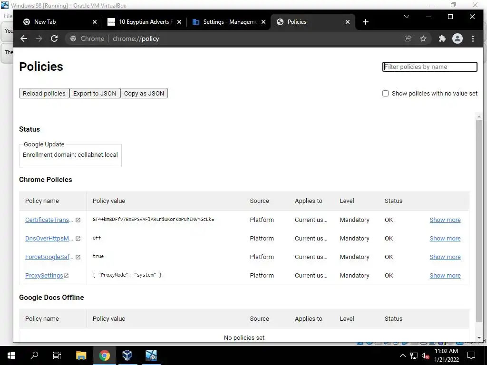This screenshot has width=487, height=365.
Task: Open Chrome's three-dot menu
Action: [473, 38]
